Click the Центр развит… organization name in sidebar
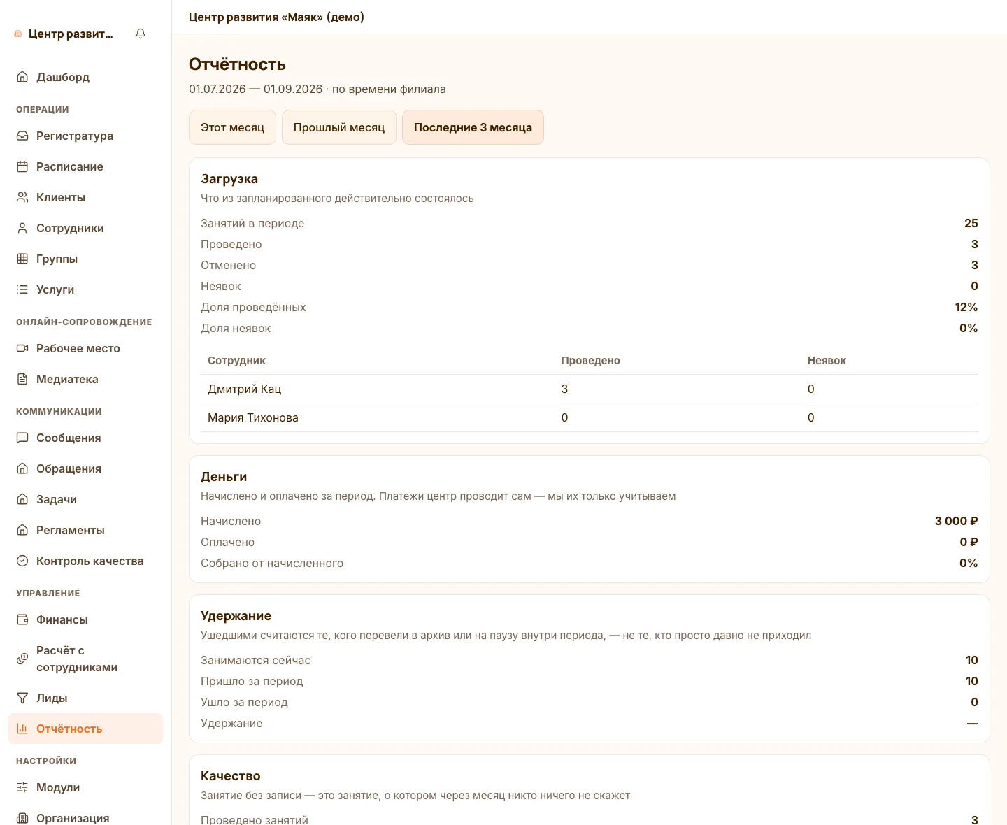 tap(71, 34)
